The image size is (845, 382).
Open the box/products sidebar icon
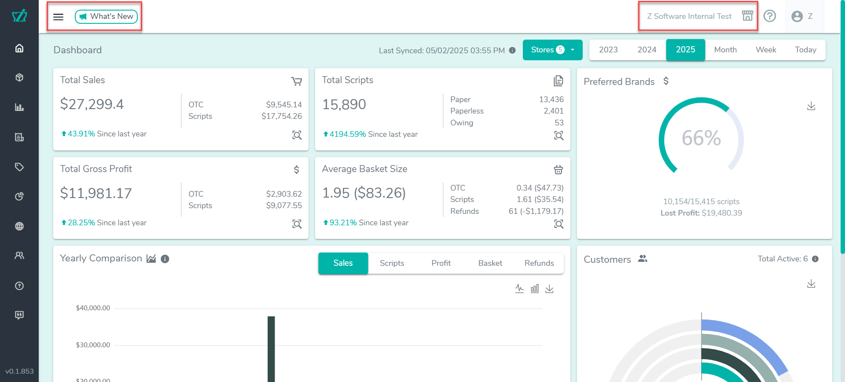[19, 77]
